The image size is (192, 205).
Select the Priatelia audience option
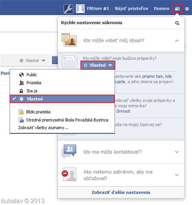coord(62,83)
